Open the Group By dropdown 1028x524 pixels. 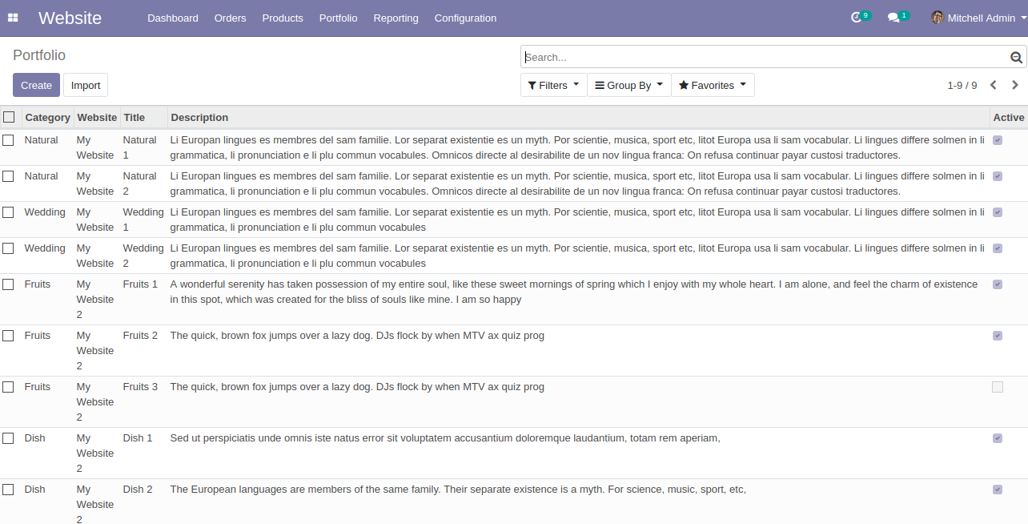(629, 85)
